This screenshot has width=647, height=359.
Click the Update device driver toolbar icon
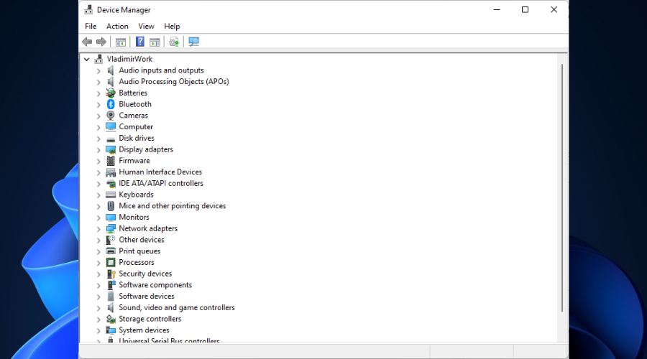(174, 42)
